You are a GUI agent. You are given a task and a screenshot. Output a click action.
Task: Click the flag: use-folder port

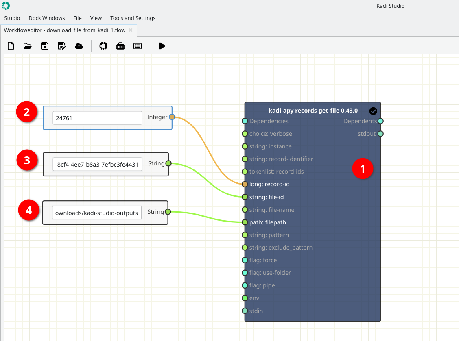click(x=245, y=273)
